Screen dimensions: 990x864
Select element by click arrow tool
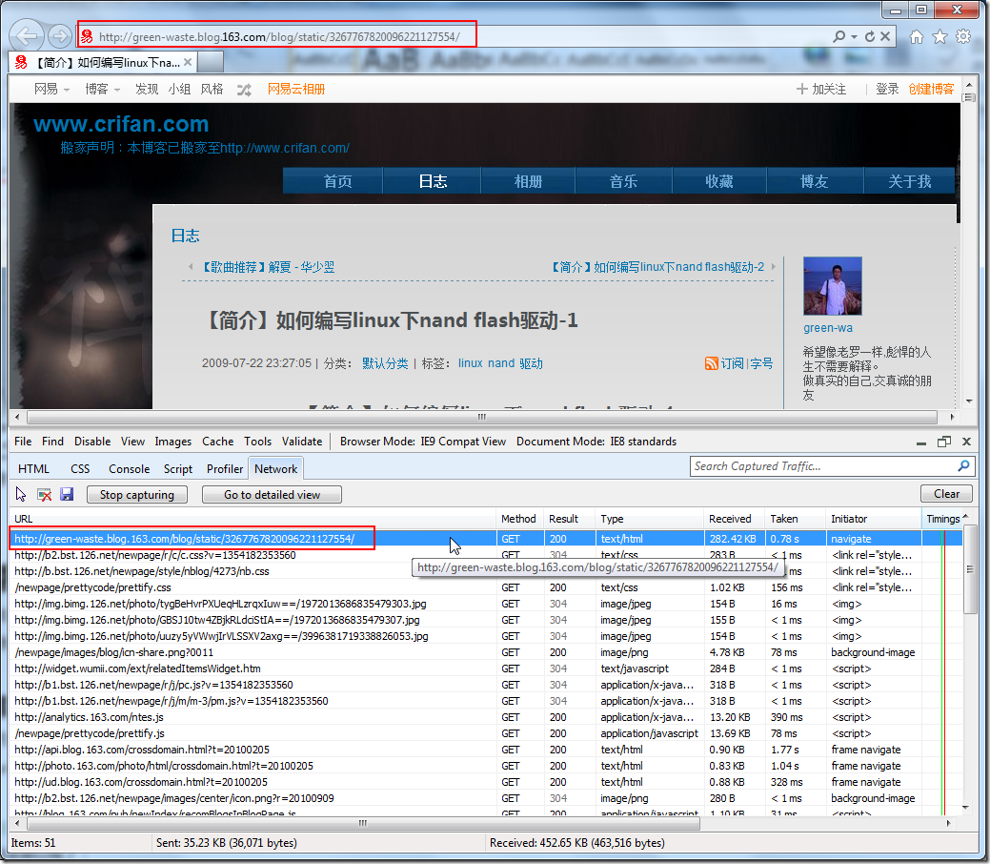[21, 494]
